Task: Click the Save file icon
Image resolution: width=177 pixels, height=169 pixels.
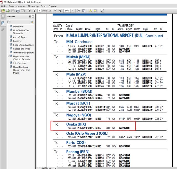Action: pyautogui.click(x=13, y=11)
